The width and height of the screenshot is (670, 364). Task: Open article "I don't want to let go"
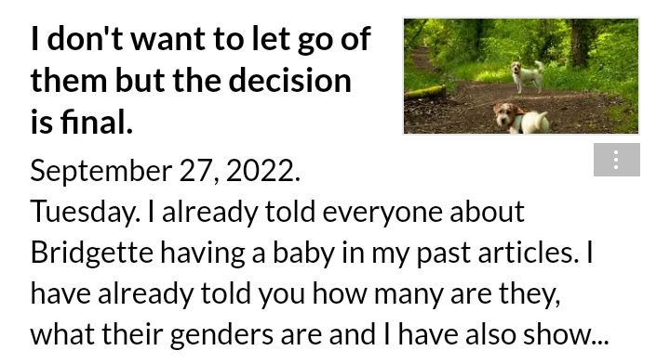tap(200, 80)
